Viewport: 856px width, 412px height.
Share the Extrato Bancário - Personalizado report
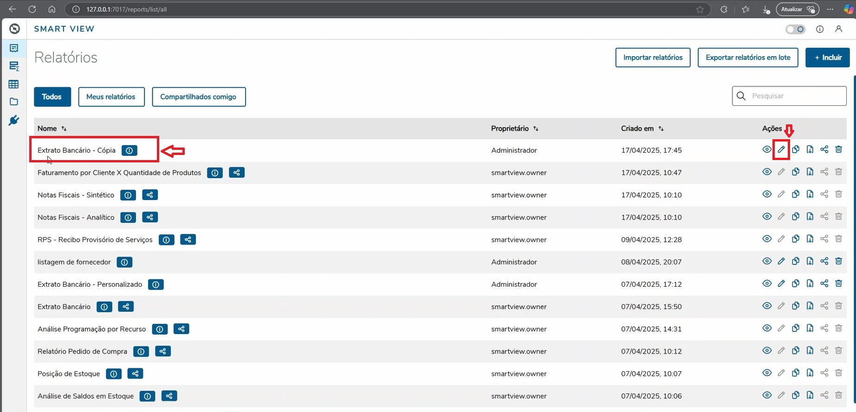(x=824, y=283)
